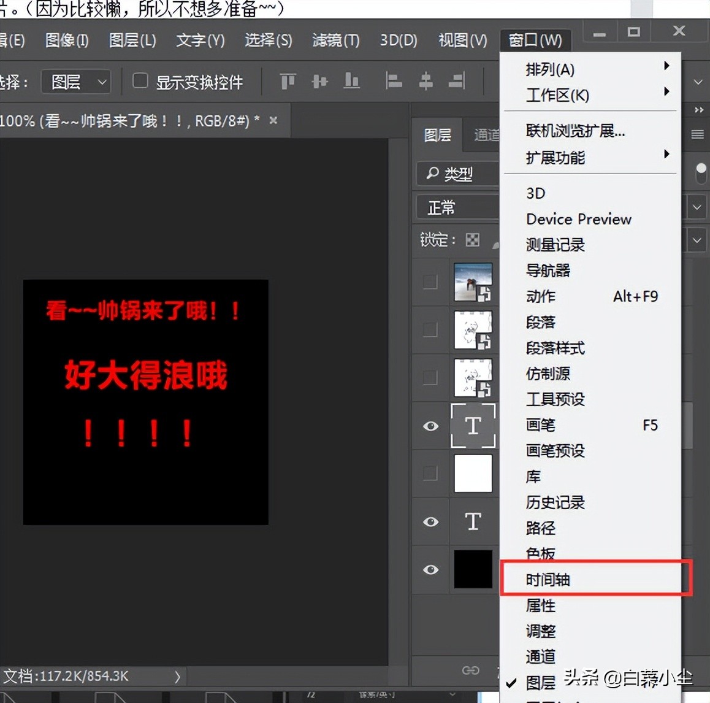Open the Layers panel flyout menu icon
This screenshot has width=710, height=703.
point(698,134)
